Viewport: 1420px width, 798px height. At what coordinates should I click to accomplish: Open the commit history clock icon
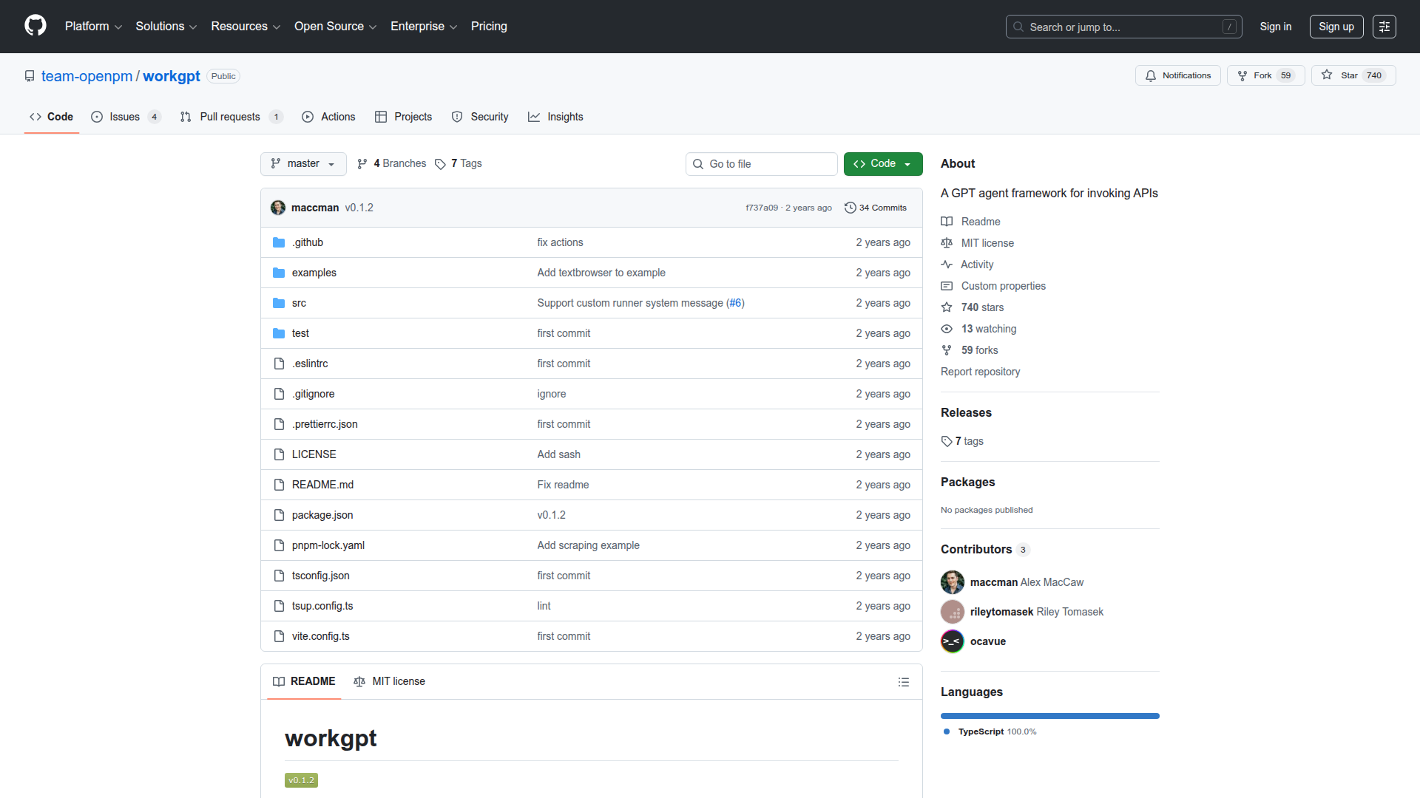click(849, 208)
